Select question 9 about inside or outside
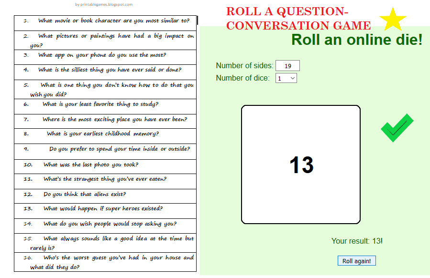Image resolution: width=430 pixels, height=278 pixels. coord(105,149)
